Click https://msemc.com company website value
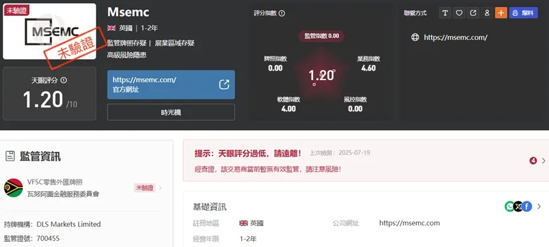The width and height of the screenshot is (549, 247). pos(409,223)
